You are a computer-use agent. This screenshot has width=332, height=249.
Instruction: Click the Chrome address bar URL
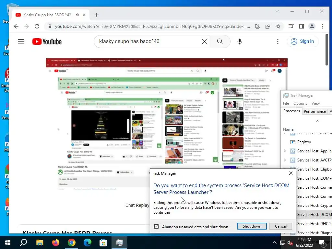click(x=152, y=26)
